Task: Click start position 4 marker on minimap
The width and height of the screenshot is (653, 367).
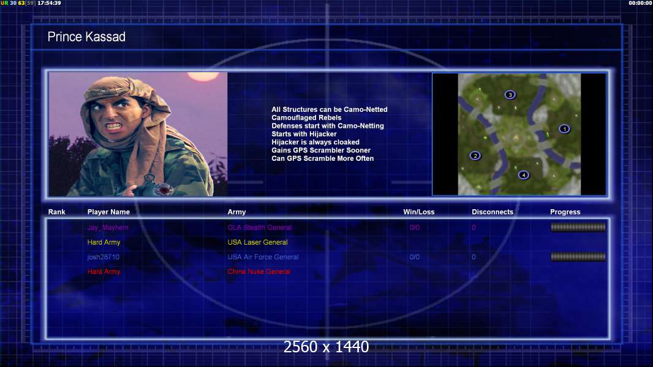Action: tap(524, 175)
